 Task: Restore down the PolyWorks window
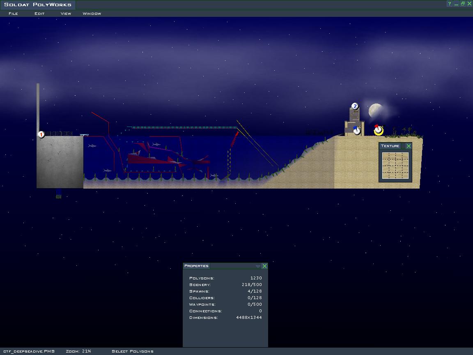point(463,4)
